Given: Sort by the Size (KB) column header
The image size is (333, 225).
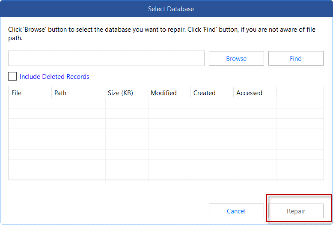Looking at the screenshot, I should click(x=127, y=93).
